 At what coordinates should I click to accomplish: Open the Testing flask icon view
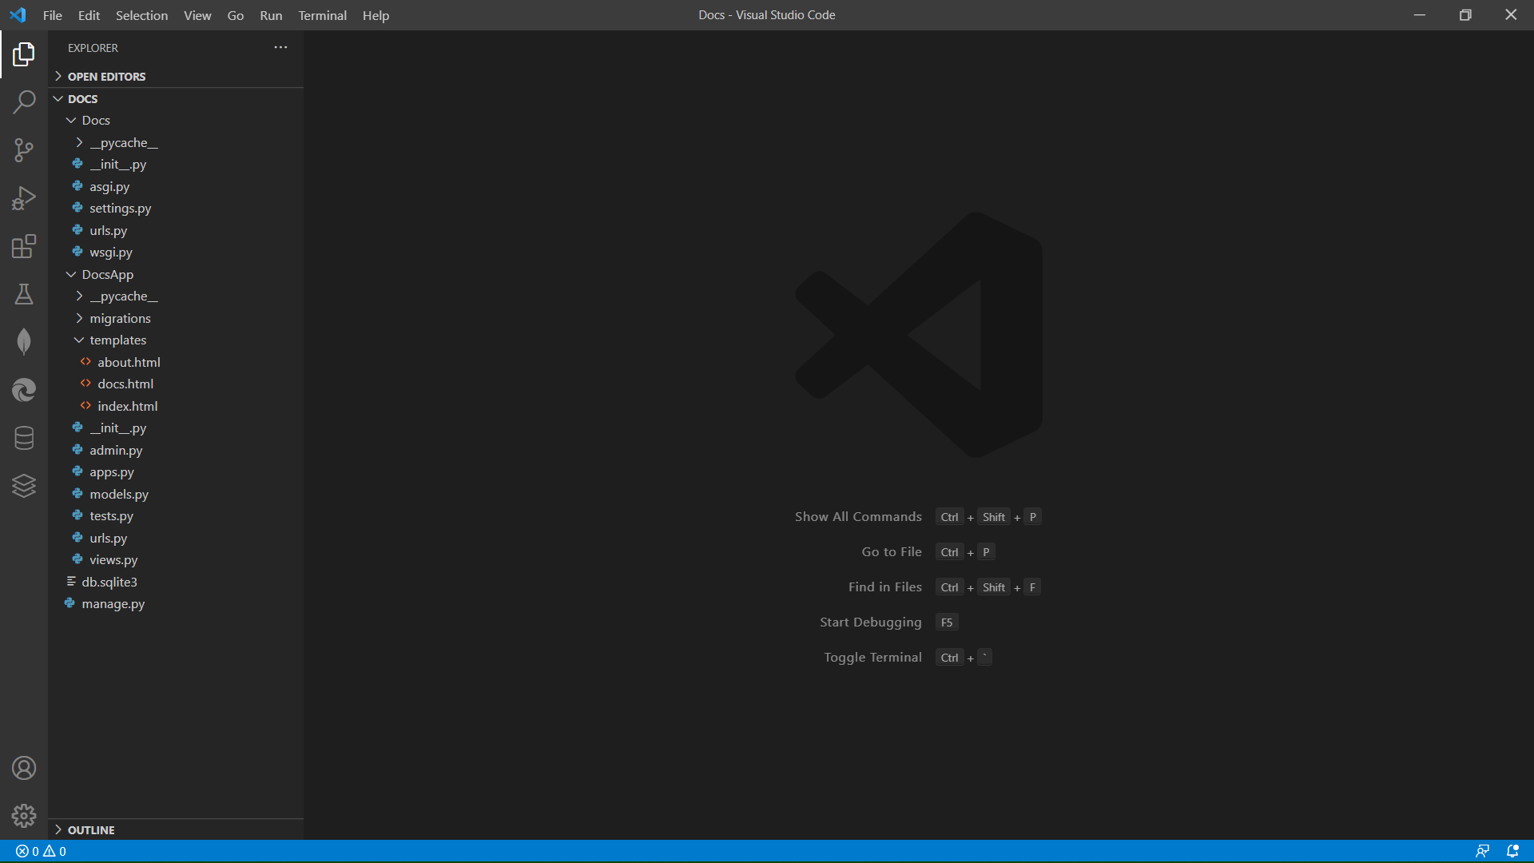[x=24, y=294]
